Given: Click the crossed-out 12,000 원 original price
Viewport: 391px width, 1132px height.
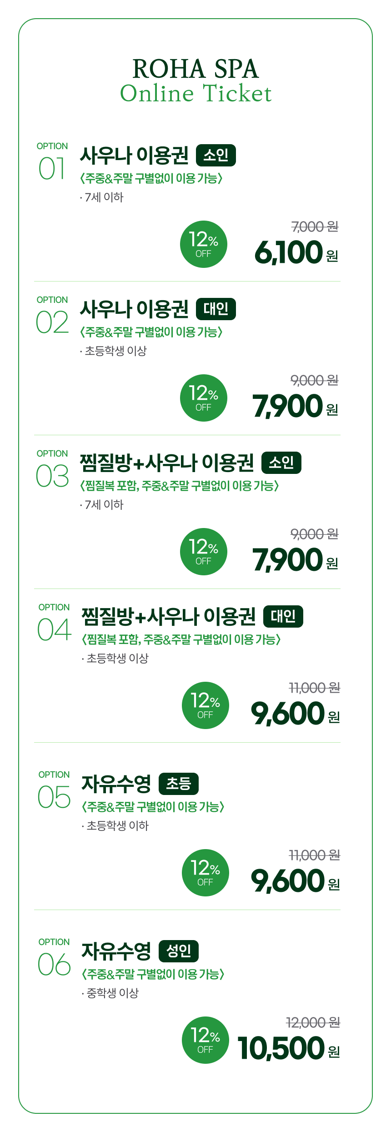Looking at the screenshot, I should (313, 1023).
